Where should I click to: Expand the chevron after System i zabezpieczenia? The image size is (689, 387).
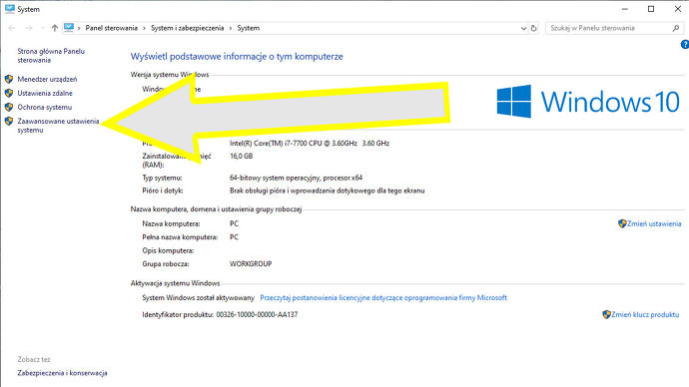click(231, 28)
